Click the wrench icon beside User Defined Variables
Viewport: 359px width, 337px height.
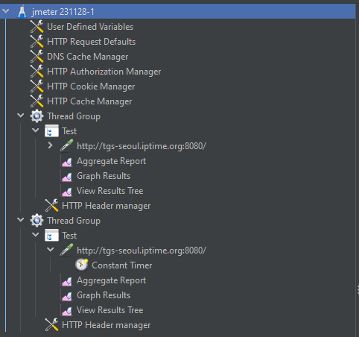coord(36,27)
